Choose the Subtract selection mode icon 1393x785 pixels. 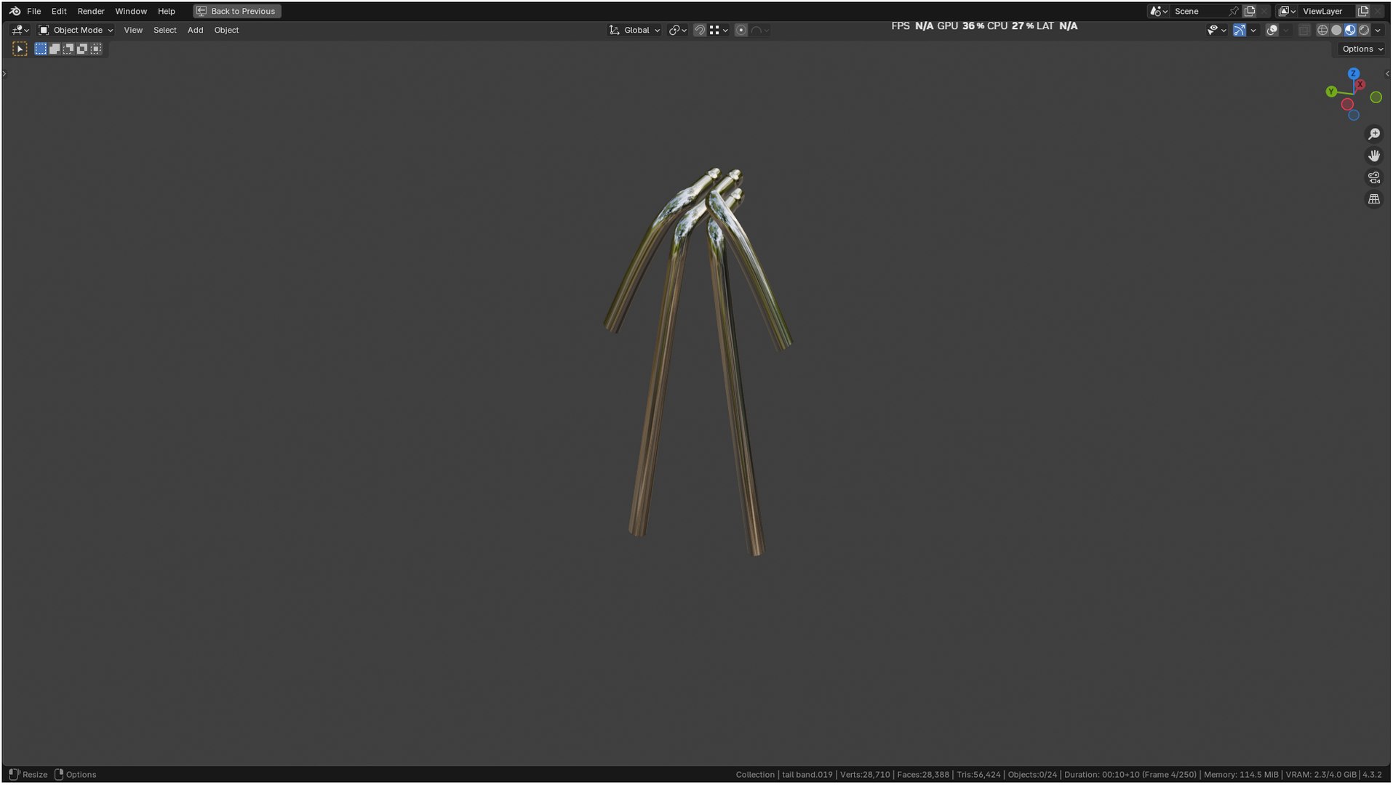68,49
